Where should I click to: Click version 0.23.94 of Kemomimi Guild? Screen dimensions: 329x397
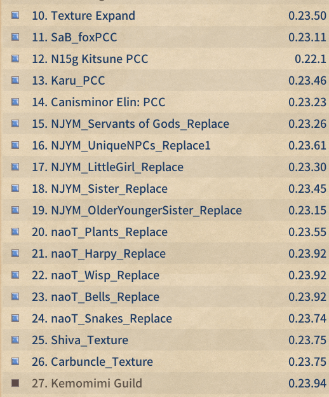coord(307,384)
